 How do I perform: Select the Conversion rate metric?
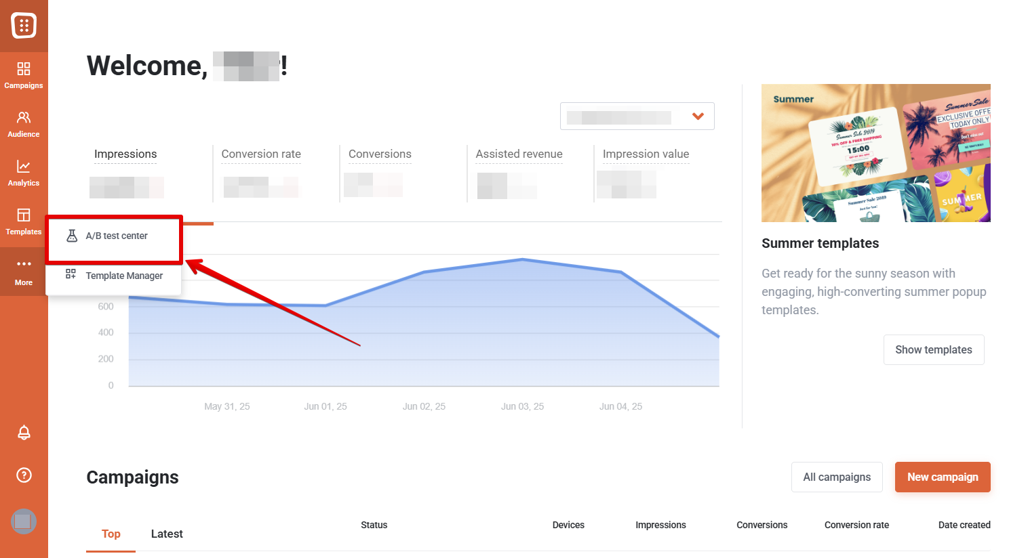pos(261,154)
